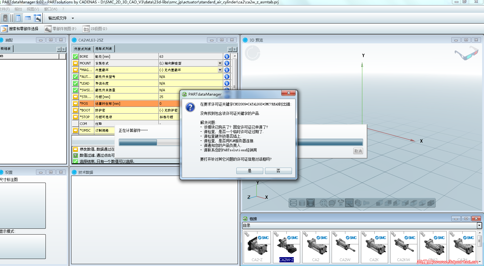Click the wireframe cylinder display icon

click(293, 203)
